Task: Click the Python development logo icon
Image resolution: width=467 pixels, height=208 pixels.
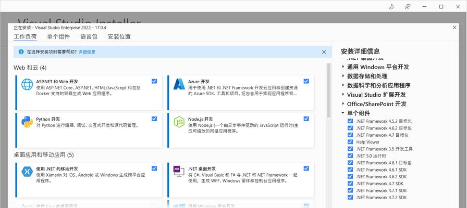Action: click(x=27, y=122)
